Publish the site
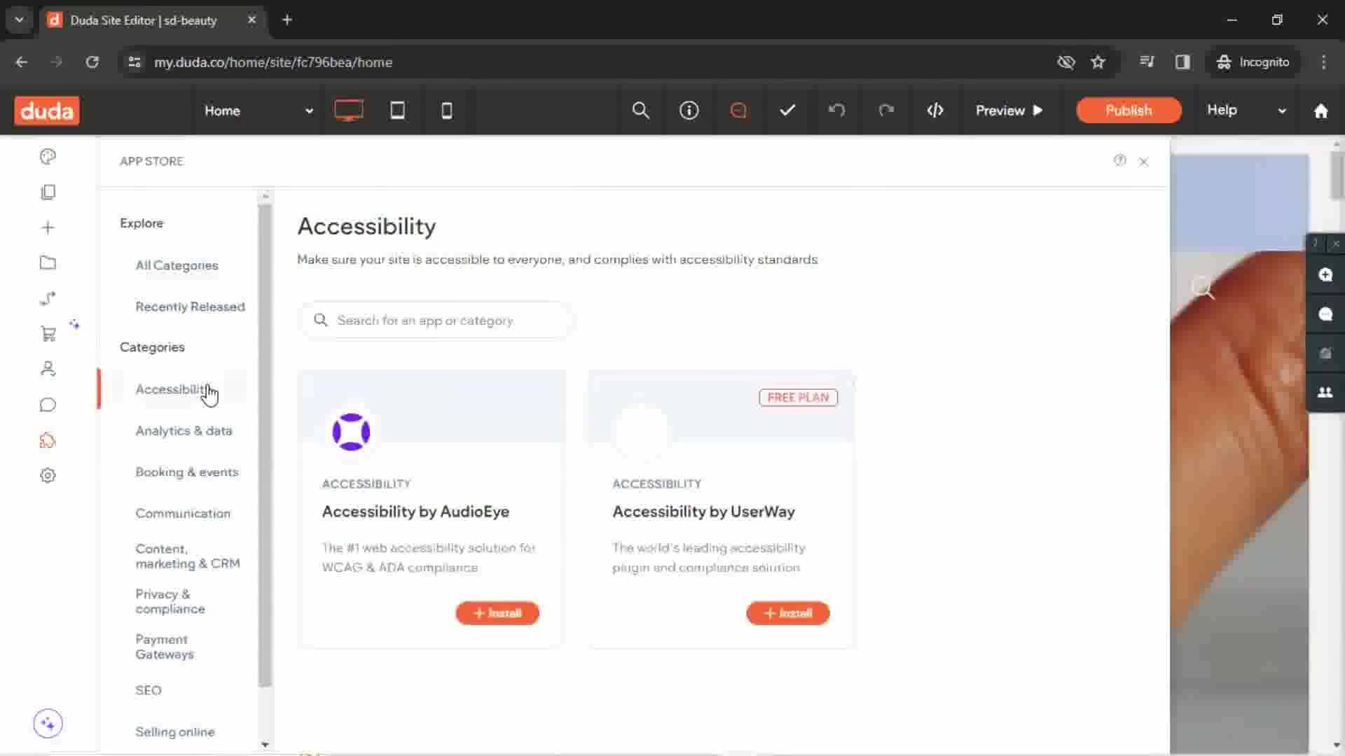The width and height of the screenshot is (1345, 756). coord(1129,110)
